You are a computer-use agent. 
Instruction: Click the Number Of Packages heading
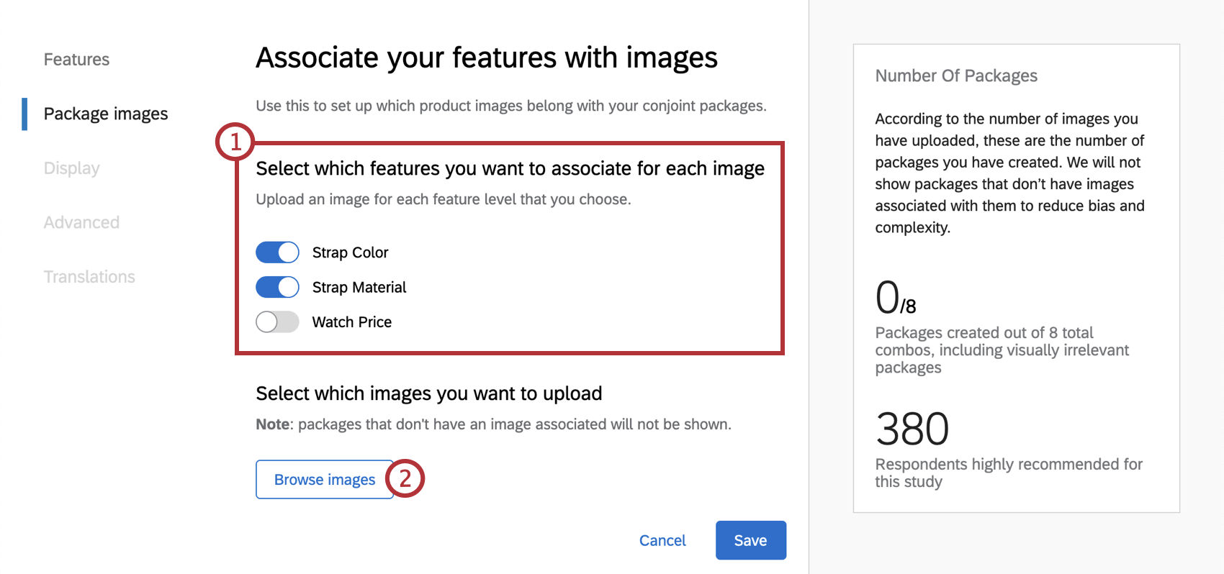[956, 76]
